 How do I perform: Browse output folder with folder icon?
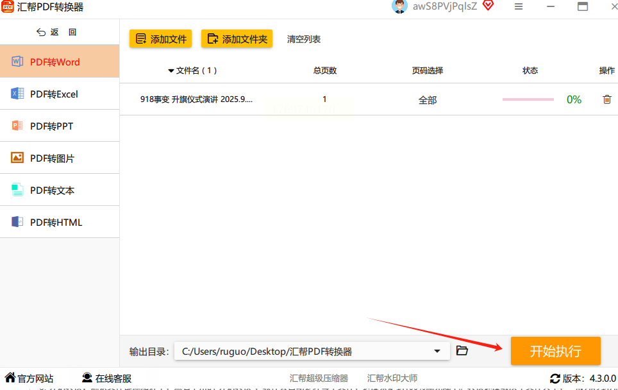click(462, 351)
